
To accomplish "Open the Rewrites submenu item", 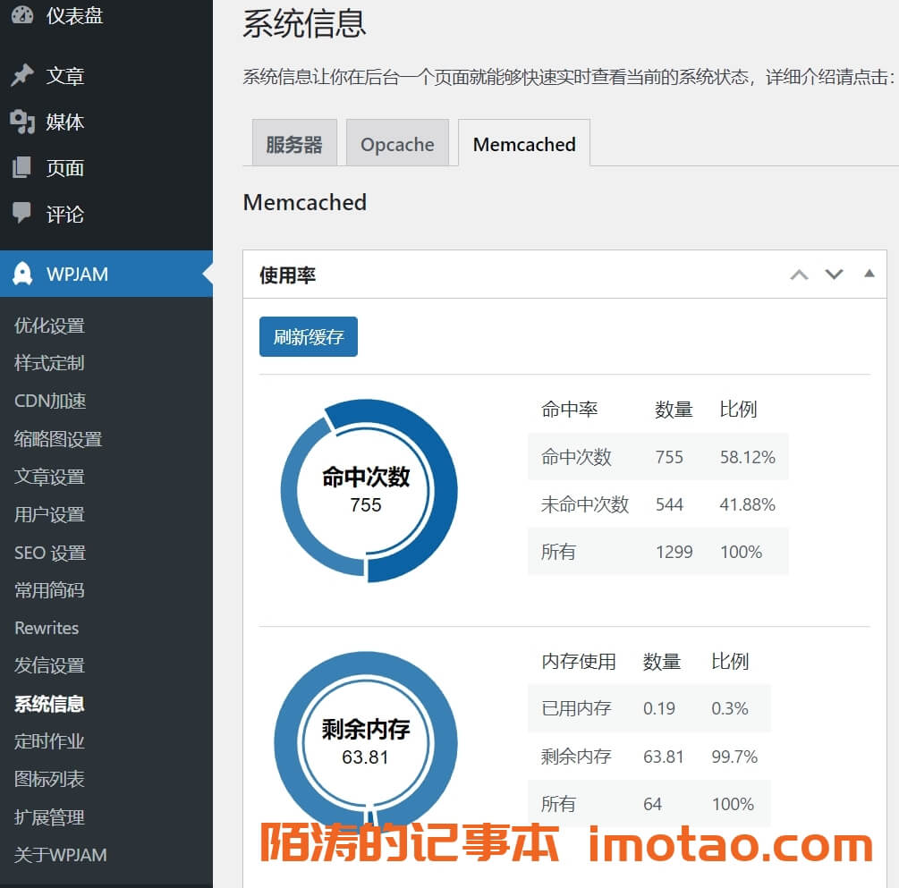I will pos(47,628).
